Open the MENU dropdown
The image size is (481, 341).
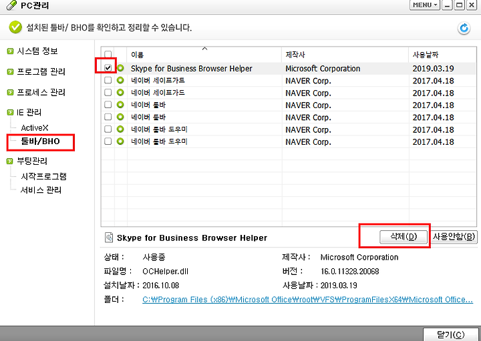click(x=425, y=5)
